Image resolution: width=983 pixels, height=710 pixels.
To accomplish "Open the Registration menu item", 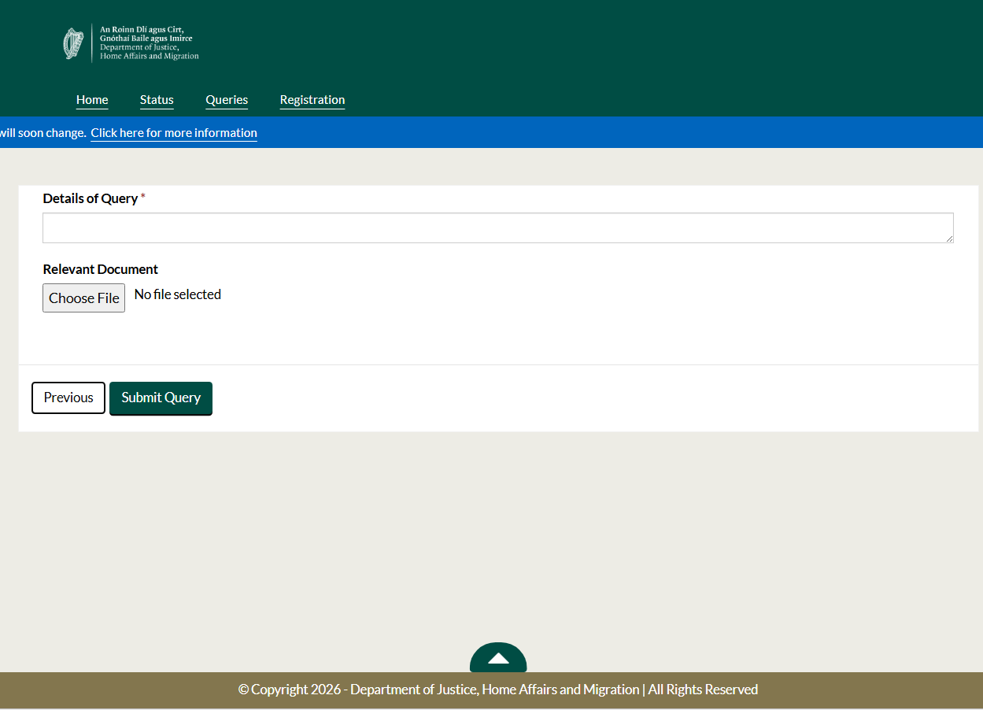I will [x=312, y=100].
